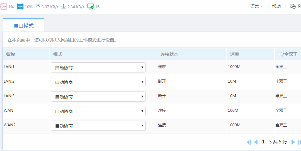The width and height of the screenshot is (301, 151).
Task: Click the 连接状态 column header
Action: [192, 54]
